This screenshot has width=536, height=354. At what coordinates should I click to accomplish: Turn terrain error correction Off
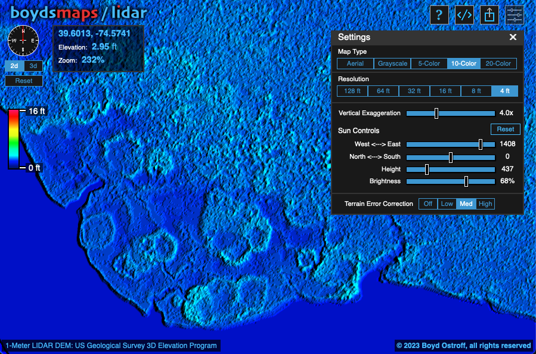[427, 204]
